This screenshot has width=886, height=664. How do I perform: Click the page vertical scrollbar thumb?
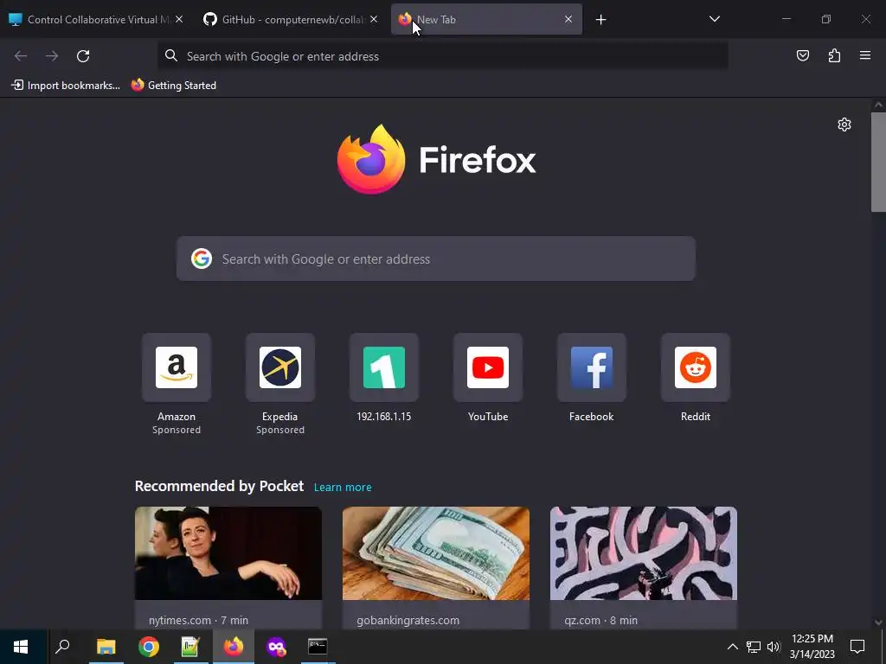coord(878,162)
